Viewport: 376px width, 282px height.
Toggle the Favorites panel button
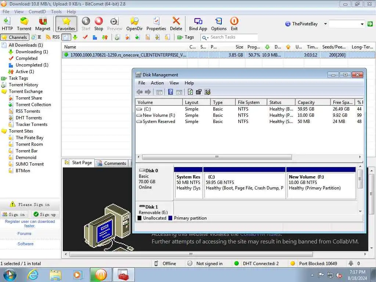click(x=66, y=24)
